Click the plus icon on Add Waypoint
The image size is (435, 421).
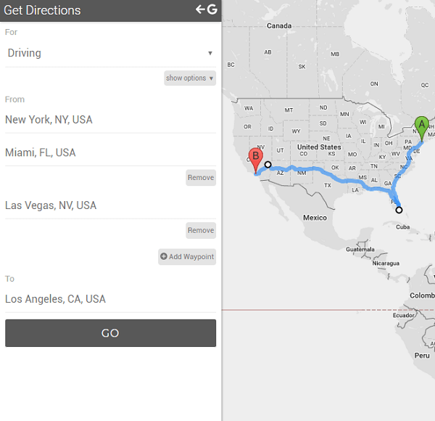[x=164, y=256]
